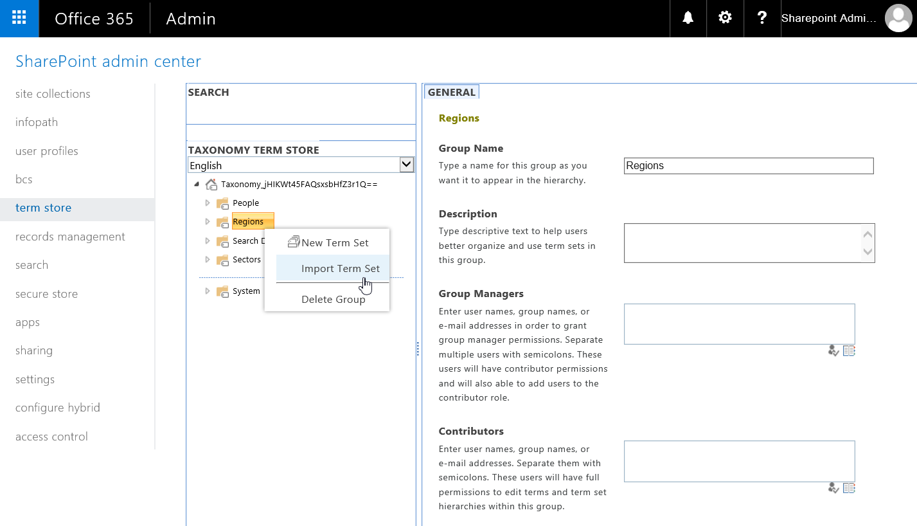Screen dimensions: 917x526
Task: Open the English language dropdown
Action: (406, 165)
